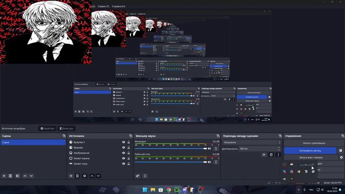345x194 pixels.
Task: Click the Микрофон volume slider
Action: 171,149
